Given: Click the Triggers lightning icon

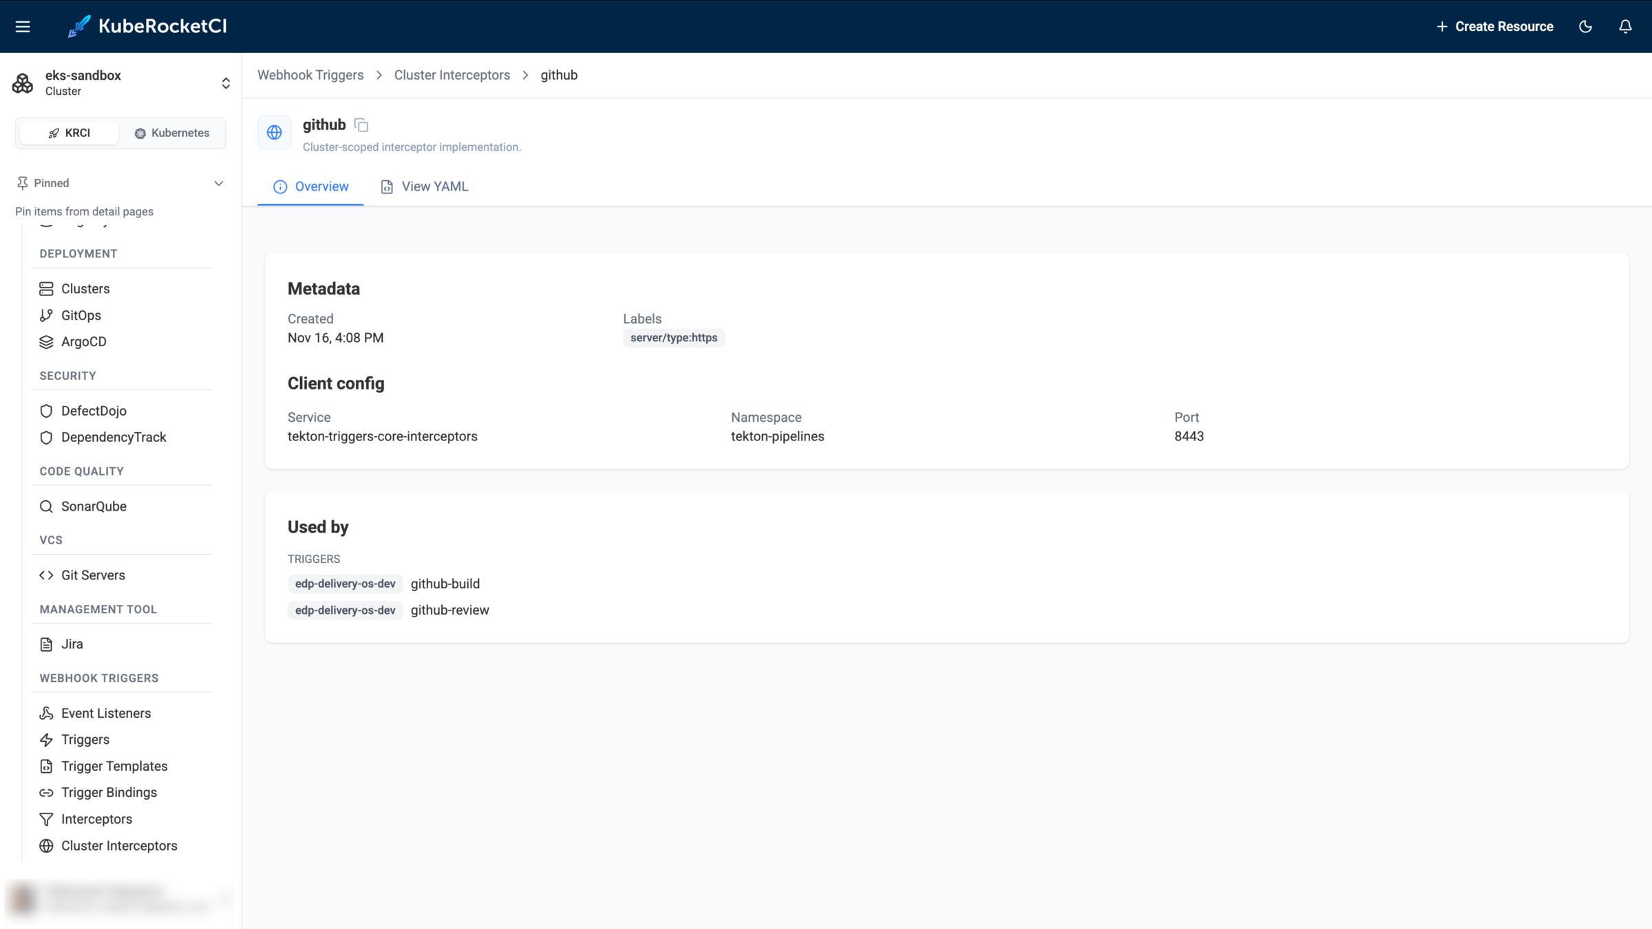Looking at the screenshot, I should pyautogui.click(x=46, y=740).
